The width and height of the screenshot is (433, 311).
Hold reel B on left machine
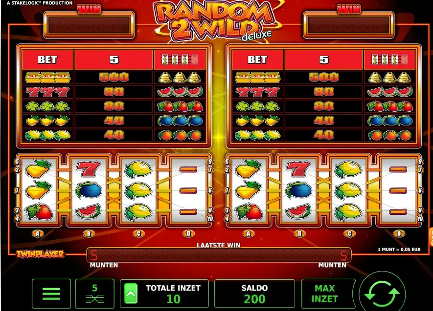point(89,234)
